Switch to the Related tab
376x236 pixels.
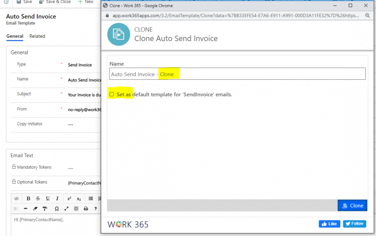37,36
